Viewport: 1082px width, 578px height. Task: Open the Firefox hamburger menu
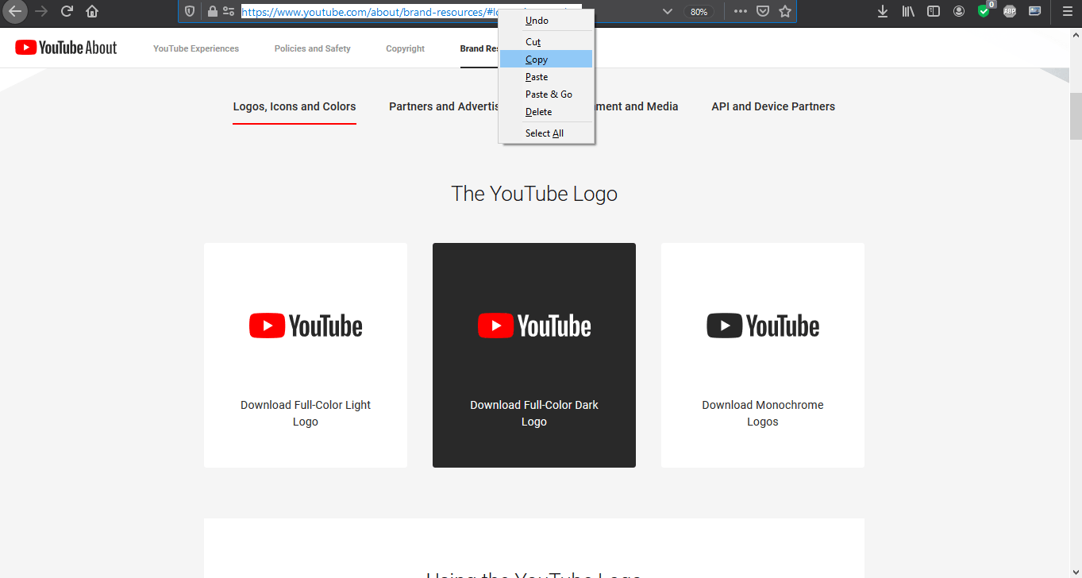click(1068, 11)
